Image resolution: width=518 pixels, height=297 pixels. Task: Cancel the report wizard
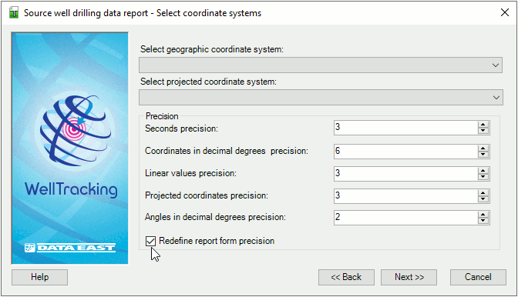click(478, 277)
